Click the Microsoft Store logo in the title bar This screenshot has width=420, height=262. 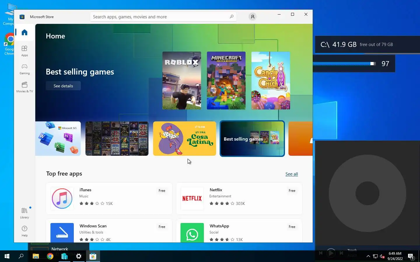(22, 17)
